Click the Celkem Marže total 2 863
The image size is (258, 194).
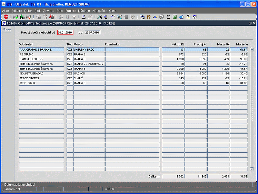tap(219, 176)
